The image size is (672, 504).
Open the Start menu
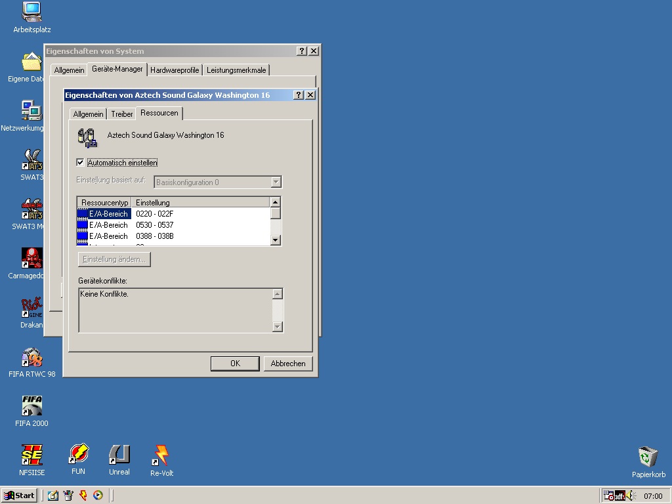(19, 495)
